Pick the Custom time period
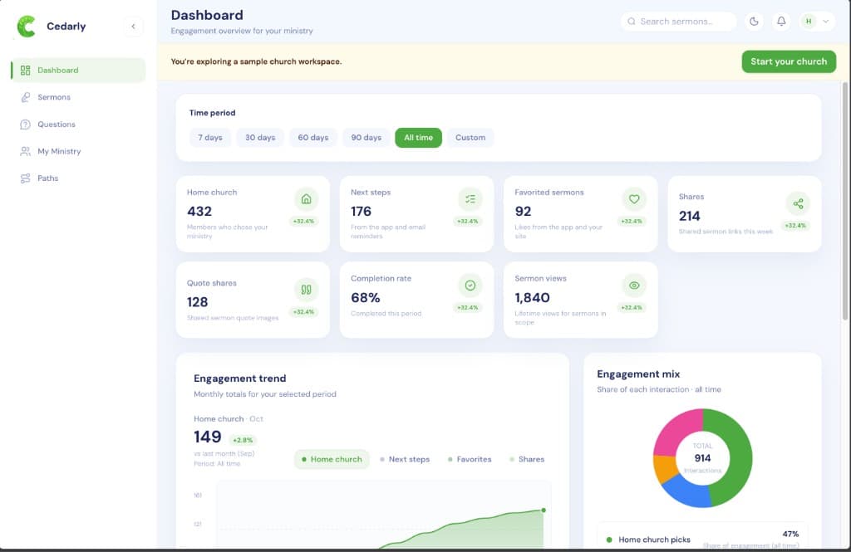This screenshot has height=552, width=851. point(470,138)
